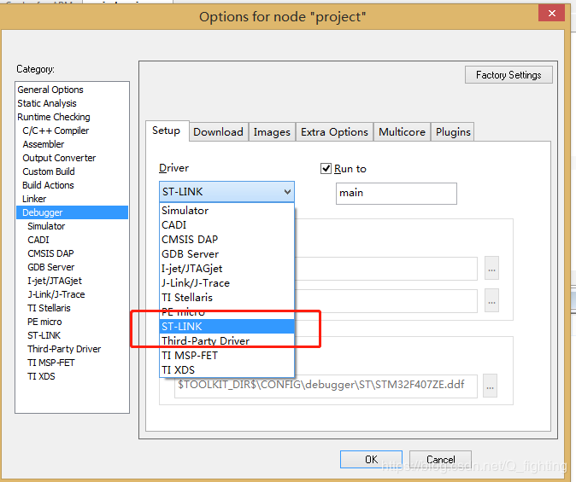The height and width of the screenshot is (482, 576).
Task: Click the Run to text field containing main
Action: pyautogui.click(x=396, y=193)
